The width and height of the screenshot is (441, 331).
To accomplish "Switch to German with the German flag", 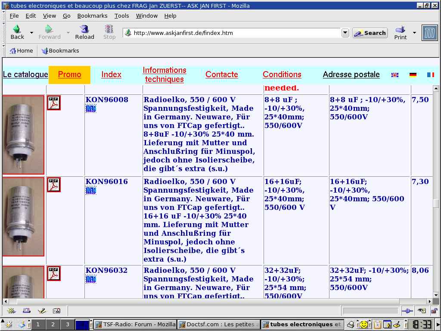I will coord(413,75).
